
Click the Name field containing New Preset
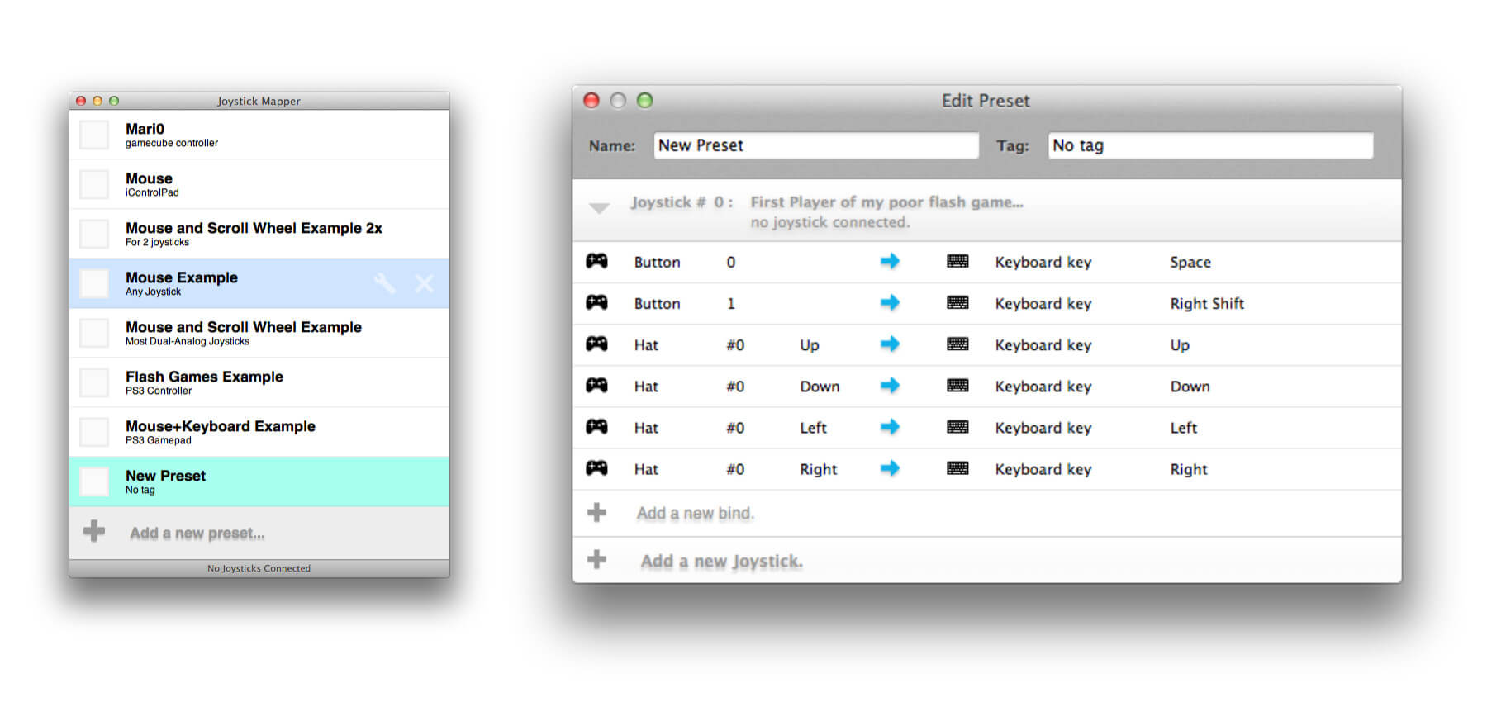click(815, 145)
